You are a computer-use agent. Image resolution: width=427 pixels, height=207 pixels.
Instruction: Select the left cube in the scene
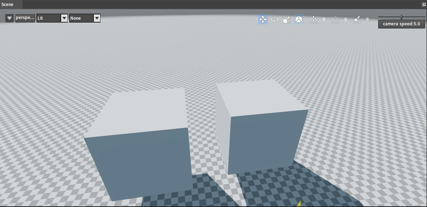click(138, 144)
